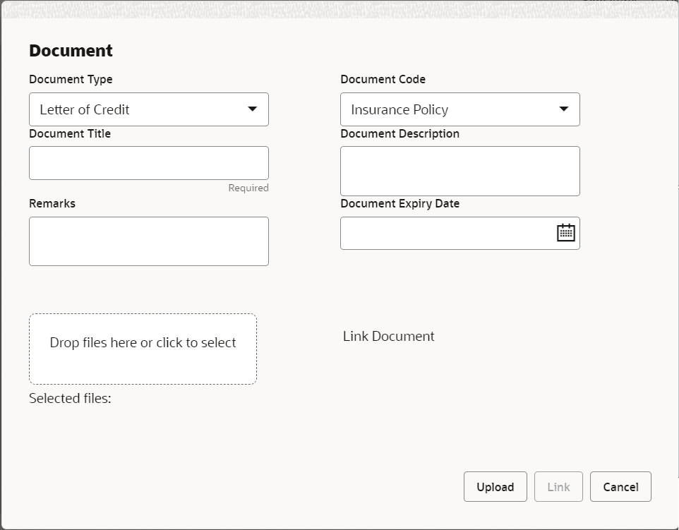Click the Required validation message
The width and height of the screenshot is (679, 530).
click(248, 188)
